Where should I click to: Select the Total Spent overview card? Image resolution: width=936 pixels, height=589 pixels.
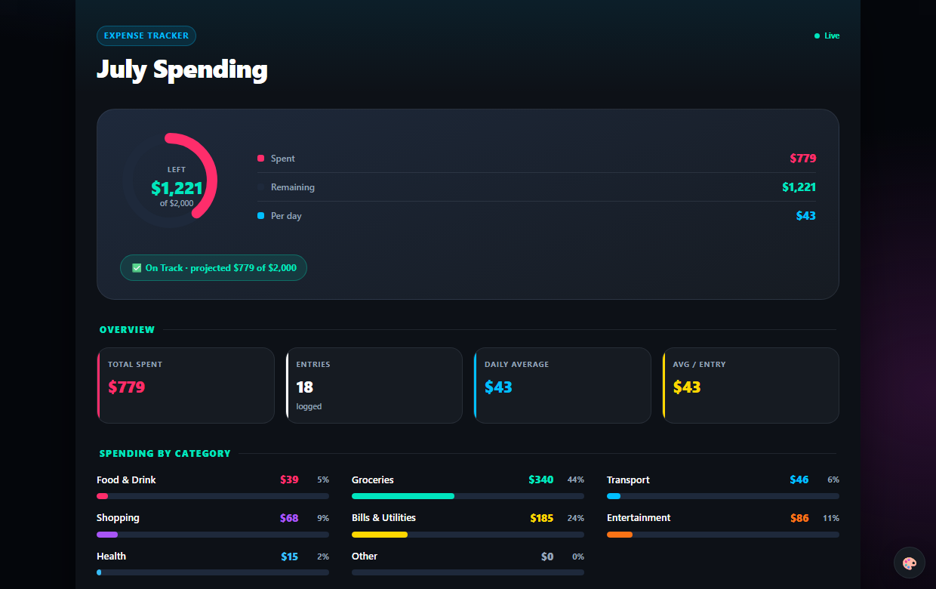point(186,385)
